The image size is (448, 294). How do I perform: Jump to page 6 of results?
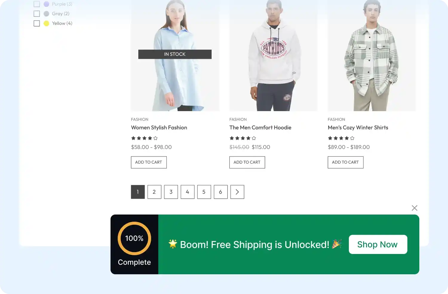click(x=221, y=192)
